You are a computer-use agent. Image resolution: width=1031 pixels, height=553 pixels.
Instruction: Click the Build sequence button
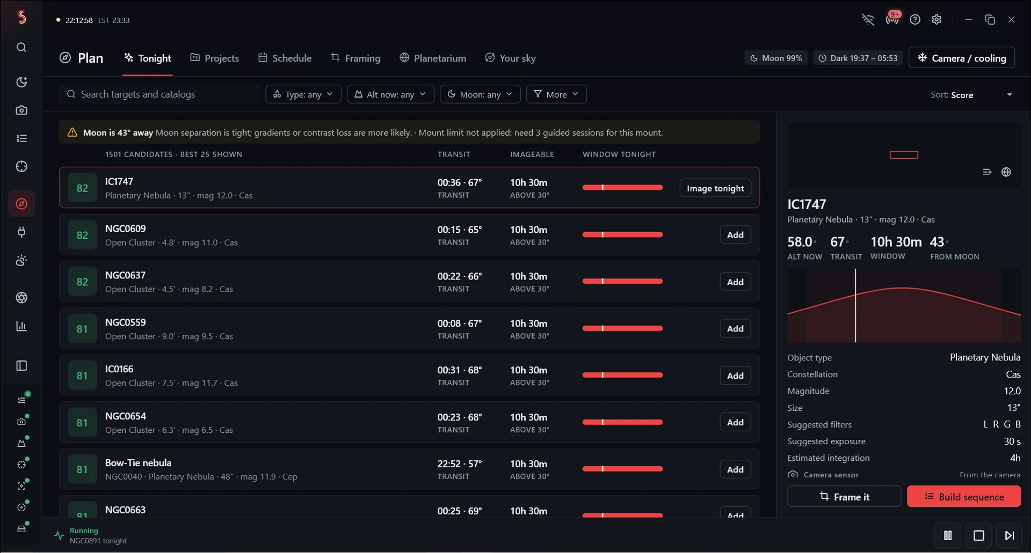[x=964, y=497]
